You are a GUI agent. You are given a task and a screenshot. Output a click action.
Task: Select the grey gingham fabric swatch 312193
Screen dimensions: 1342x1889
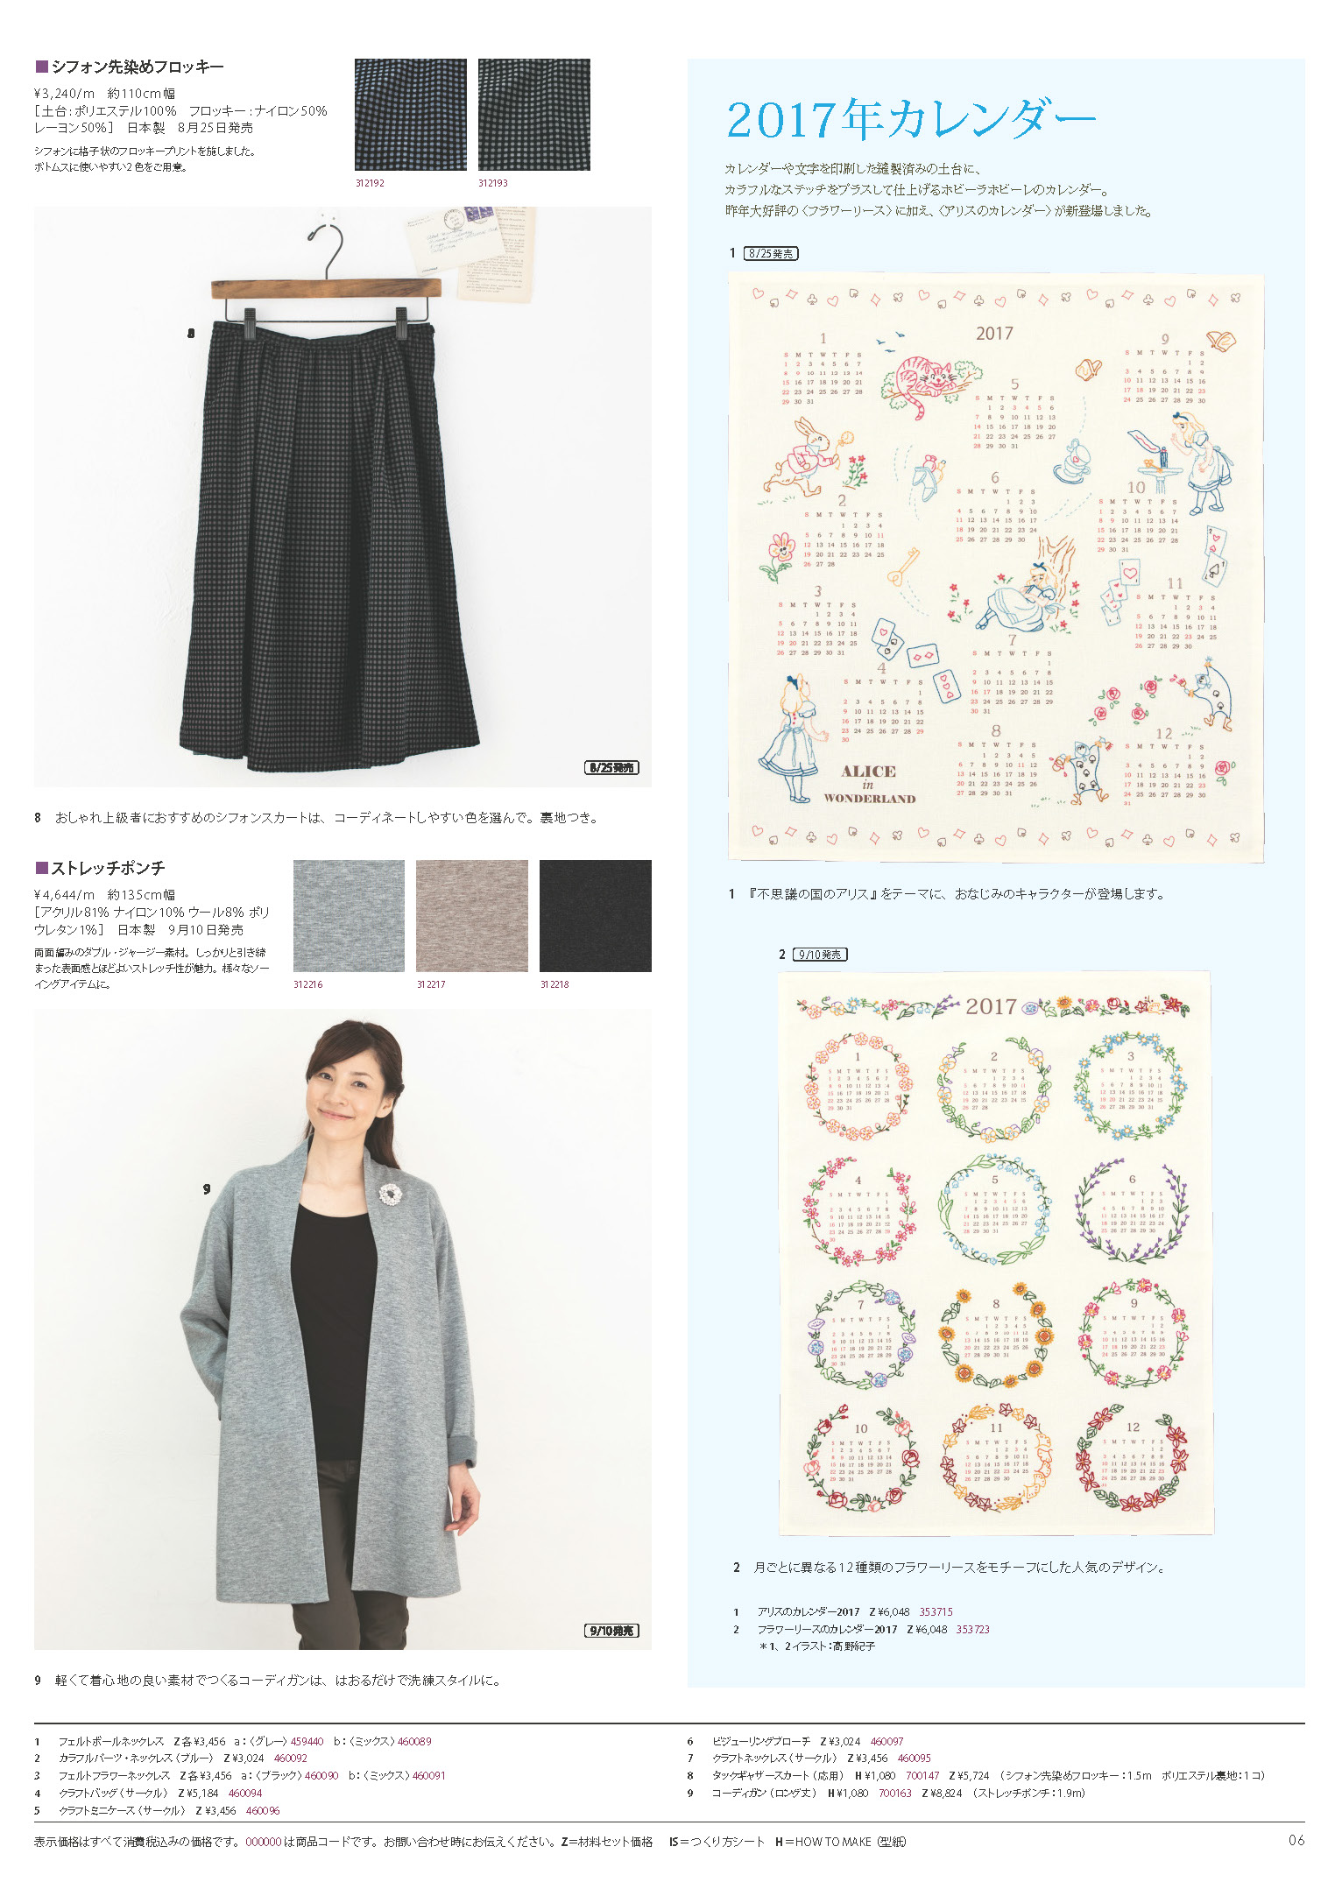tap(533, 115)
